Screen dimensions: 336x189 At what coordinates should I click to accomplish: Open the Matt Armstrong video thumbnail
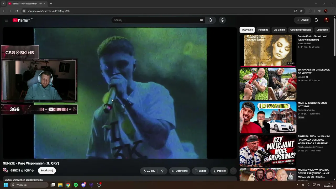(268, 117)
